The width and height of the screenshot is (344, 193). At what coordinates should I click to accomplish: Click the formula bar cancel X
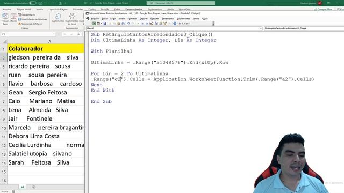[x=64, y=34]
